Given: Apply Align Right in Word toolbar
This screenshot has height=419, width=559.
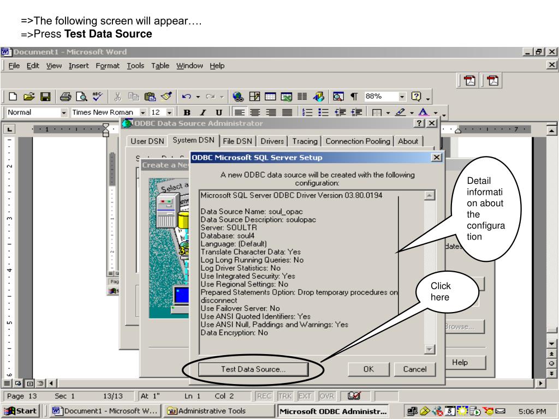Looking at the screenshot, I should point(271,112).
